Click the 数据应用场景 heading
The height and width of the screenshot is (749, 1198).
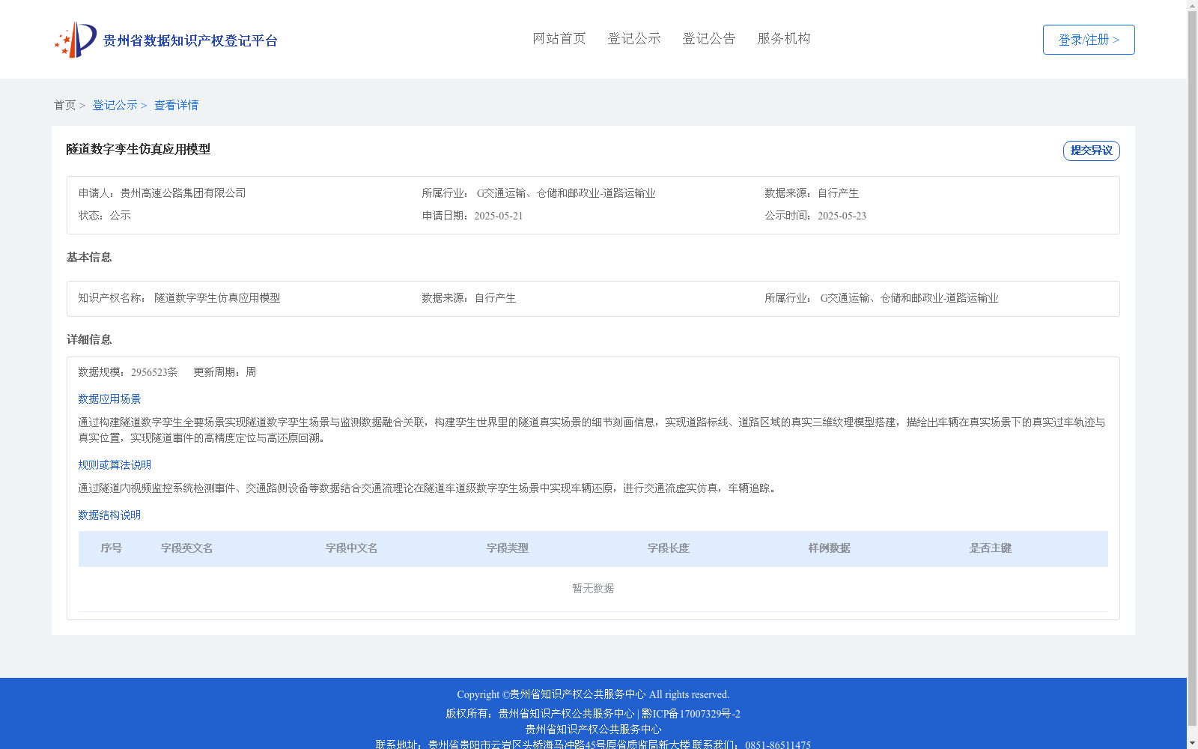[x=109, y=399]
